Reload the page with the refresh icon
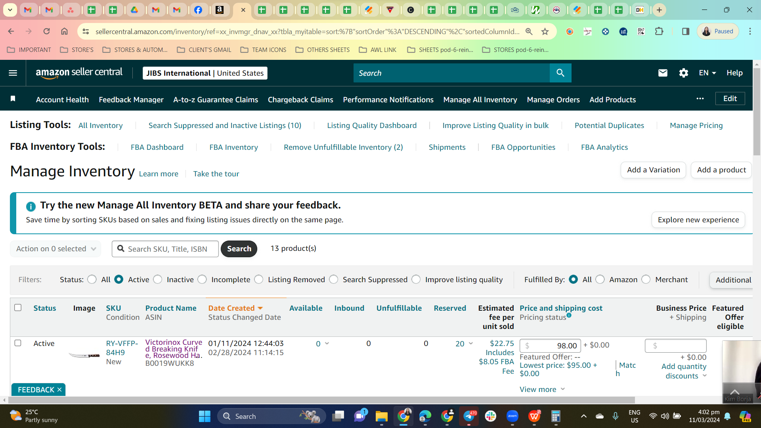761x428 pixels. 46,31
